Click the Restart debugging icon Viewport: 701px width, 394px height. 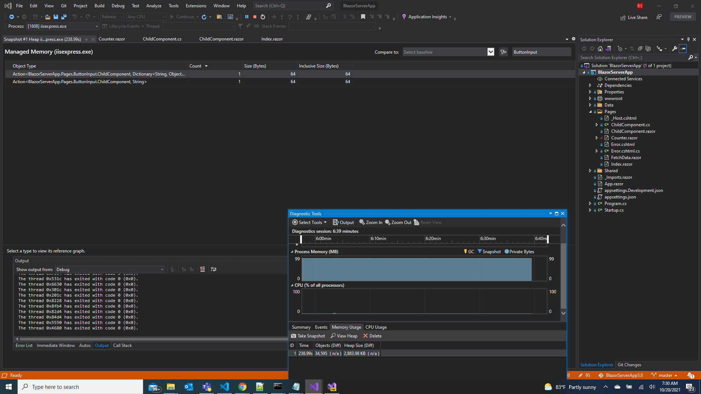point(263,17)
